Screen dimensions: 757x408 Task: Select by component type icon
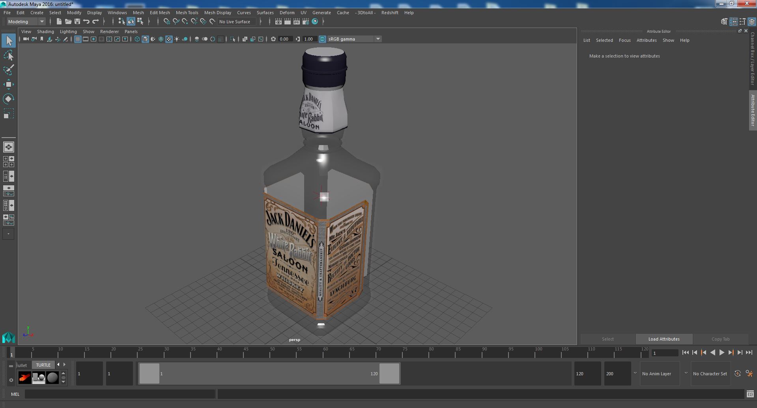tap(140, 22)
